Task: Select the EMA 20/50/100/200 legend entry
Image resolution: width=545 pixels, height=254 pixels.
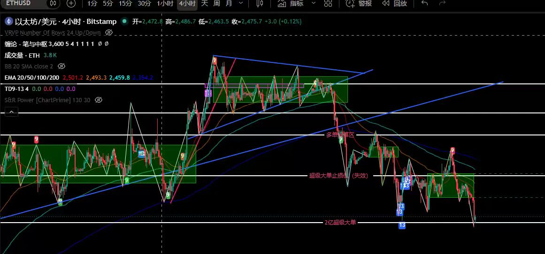Action: [x=32, y=77]
